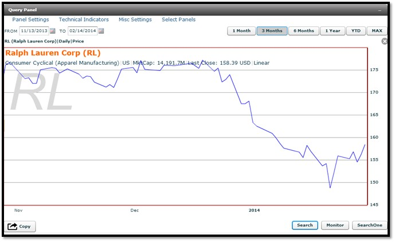Switch range to YTD
The width and height of the screenshot is (395, 242).
[x=355, y=31]
